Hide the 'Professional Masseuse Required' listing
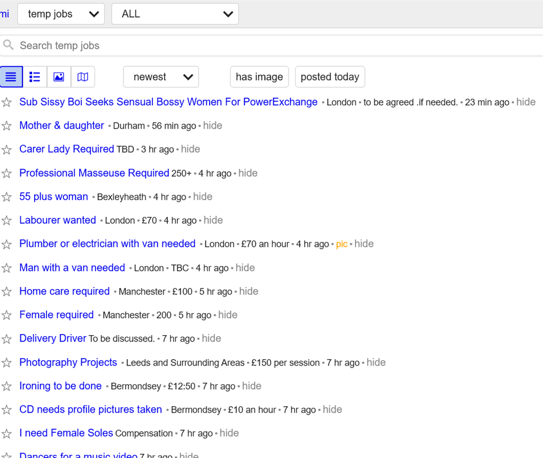 point(248,173)
